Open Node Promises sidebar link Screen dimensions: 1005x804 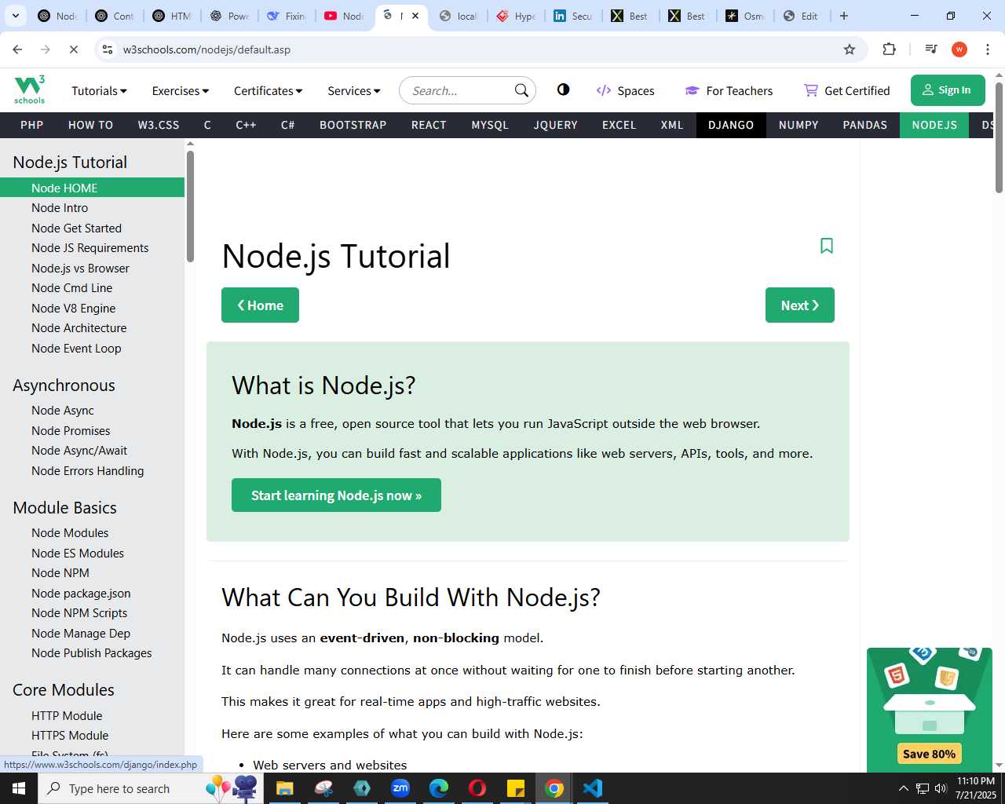tap(71, 431)
